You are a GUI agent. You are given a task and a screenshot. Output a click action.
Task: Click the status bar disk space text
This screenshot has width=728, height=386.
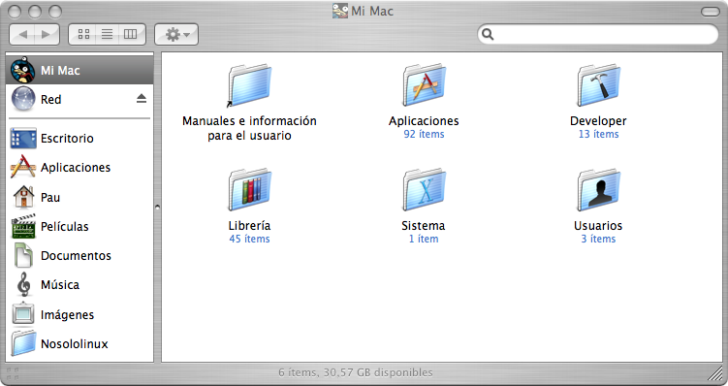coord(356,372)
